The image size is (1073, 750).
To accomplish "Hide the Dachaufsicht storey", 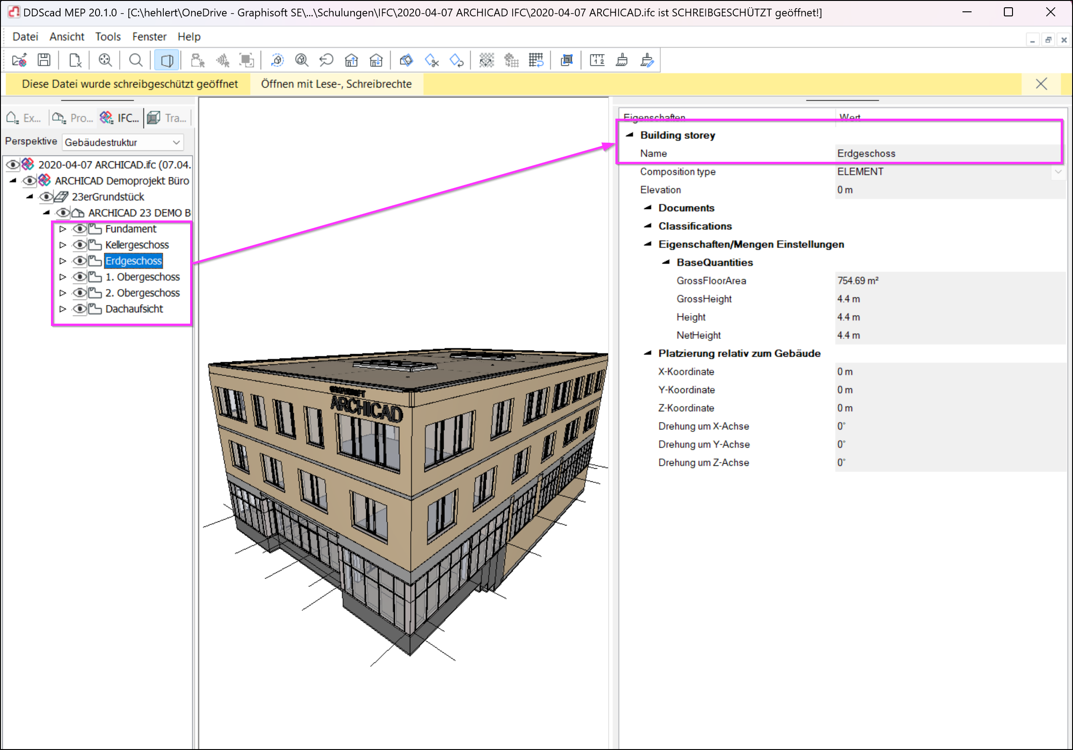I will point(80,309).
